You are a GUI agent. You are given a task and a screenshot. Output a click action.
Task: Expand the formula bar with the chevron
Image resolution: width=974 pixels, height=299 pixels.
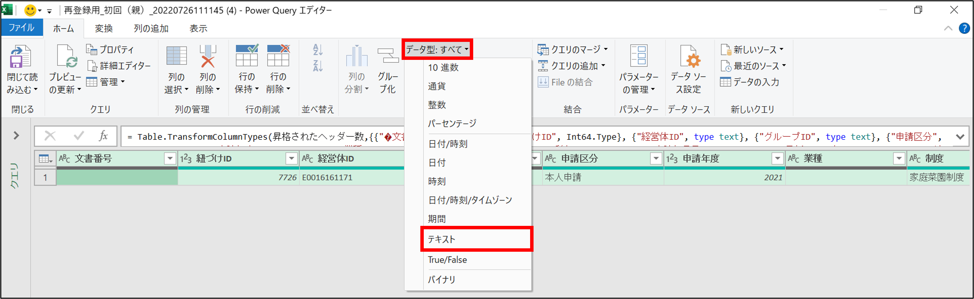(x=960, y=136)
